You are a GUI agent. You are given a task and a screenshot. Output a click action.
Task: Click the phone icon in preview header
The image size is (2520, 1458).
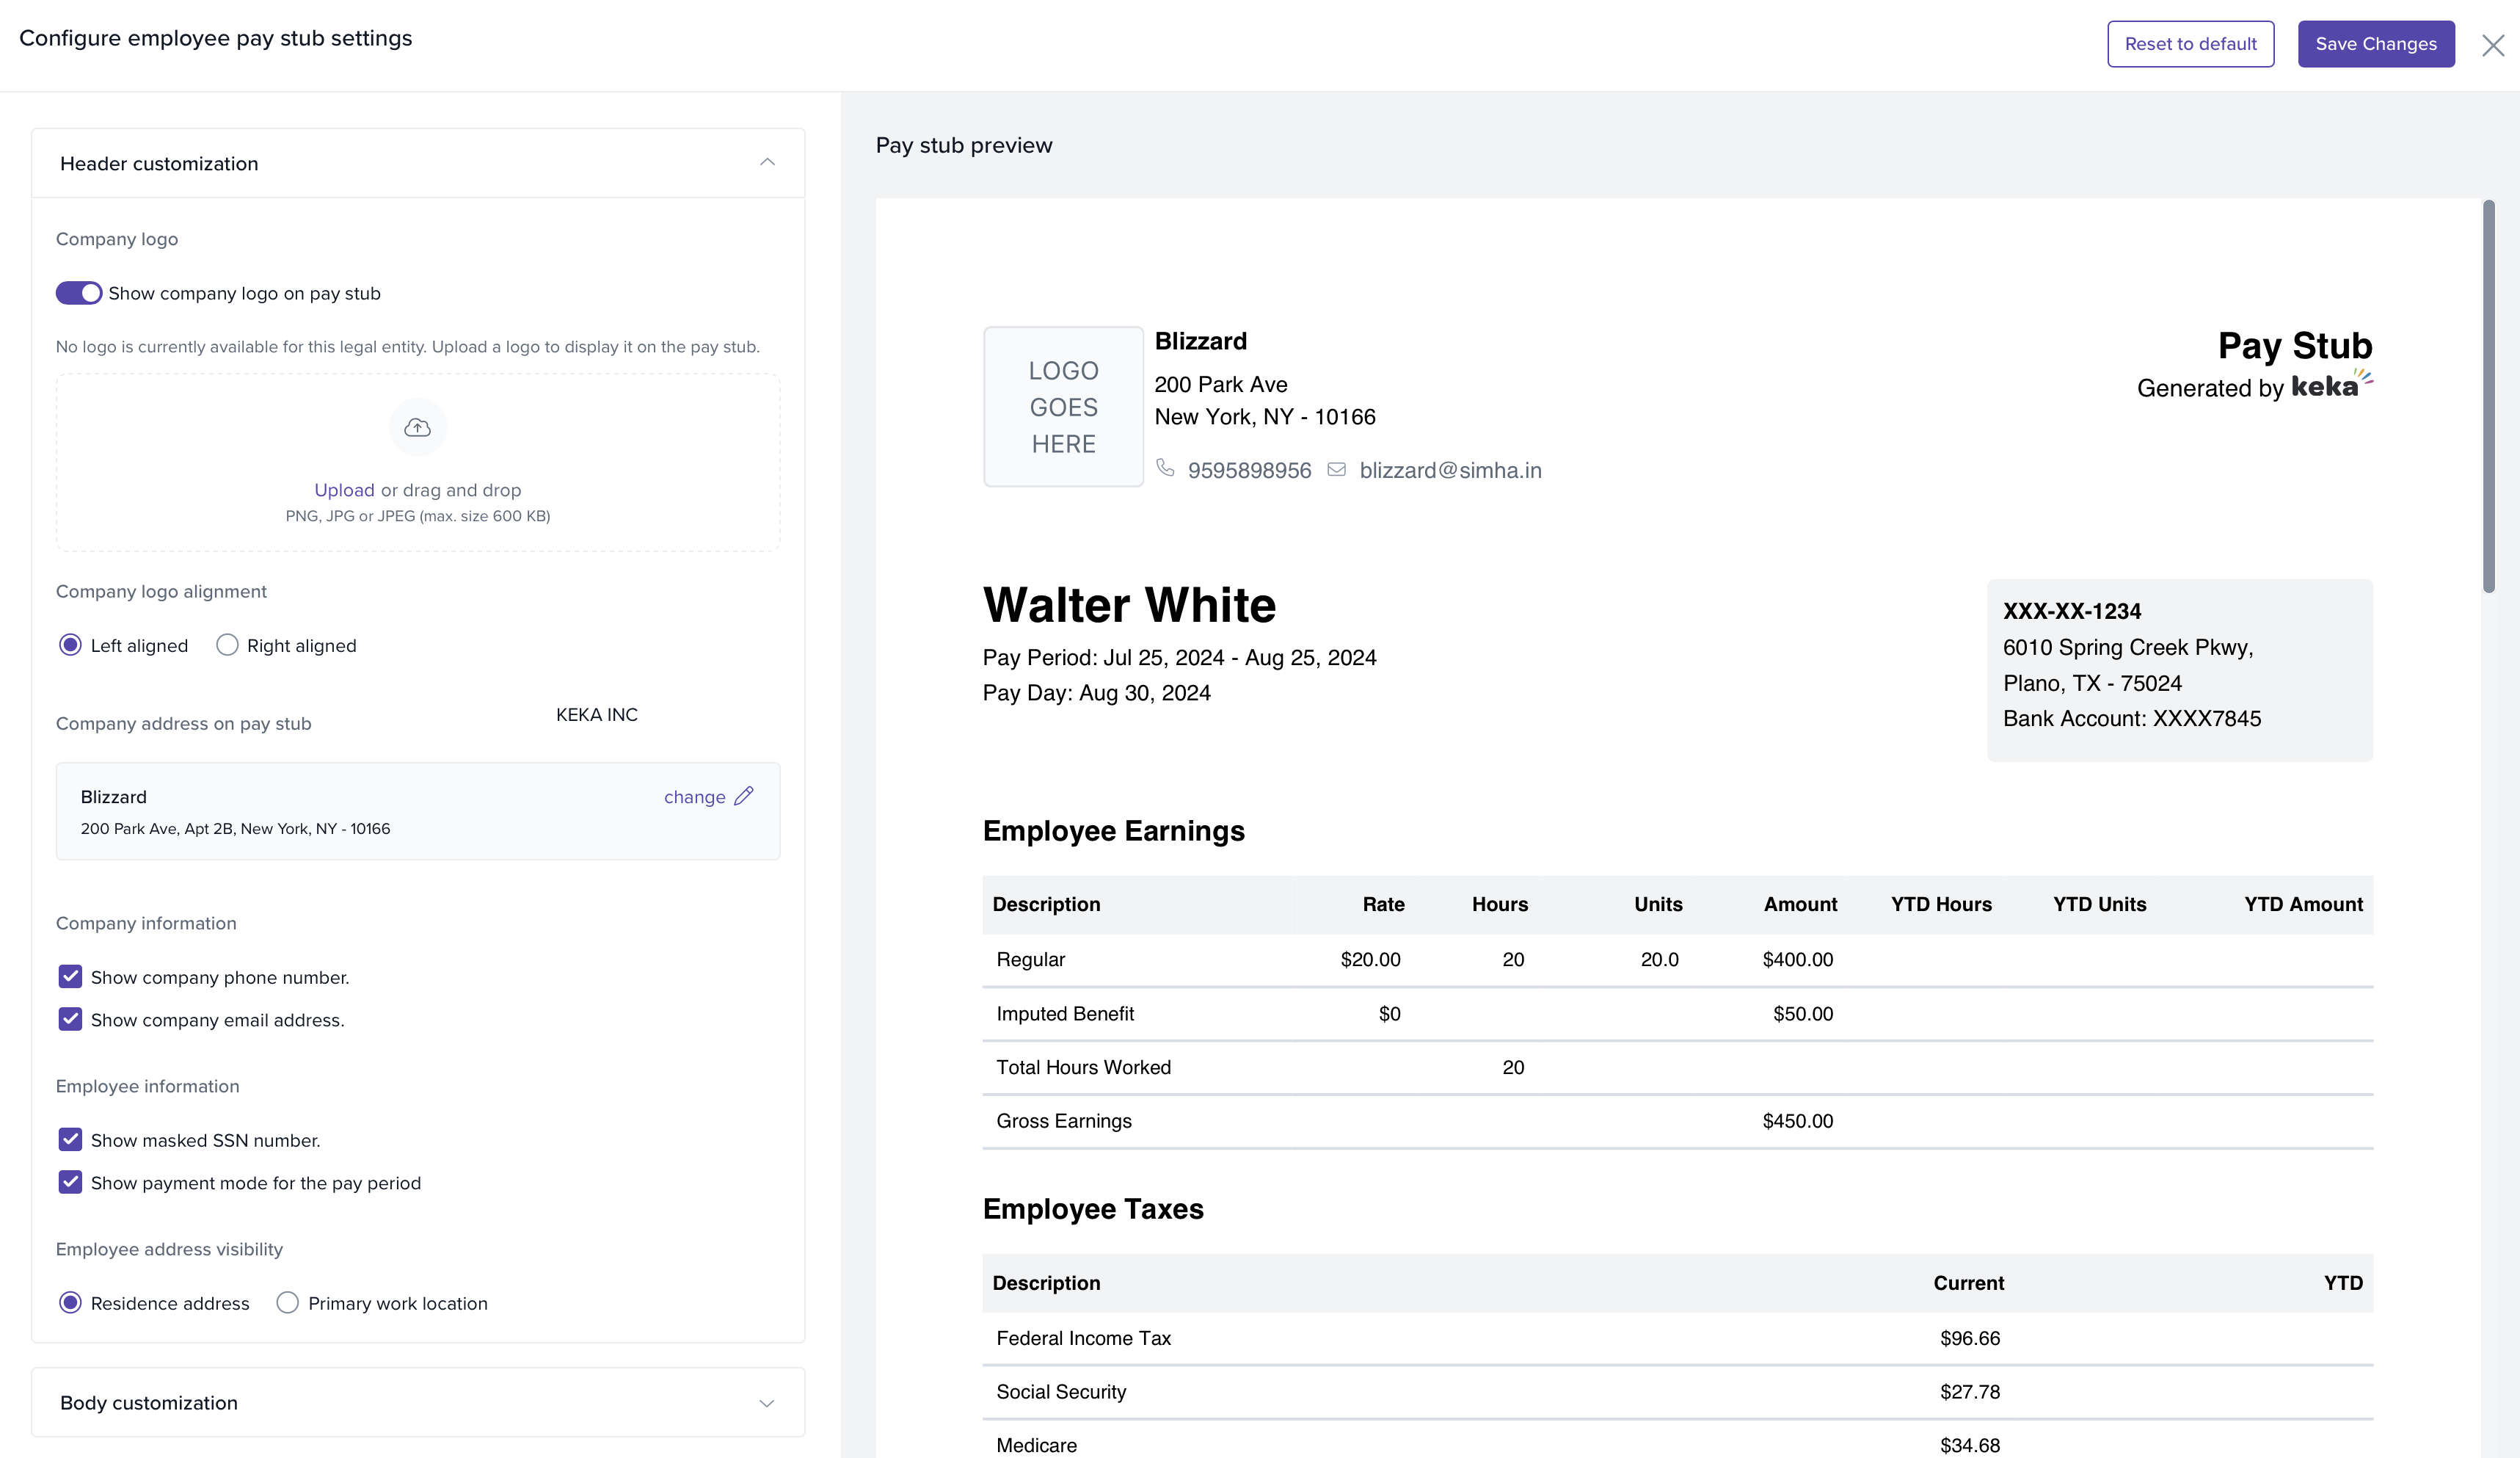[1165, 468]
